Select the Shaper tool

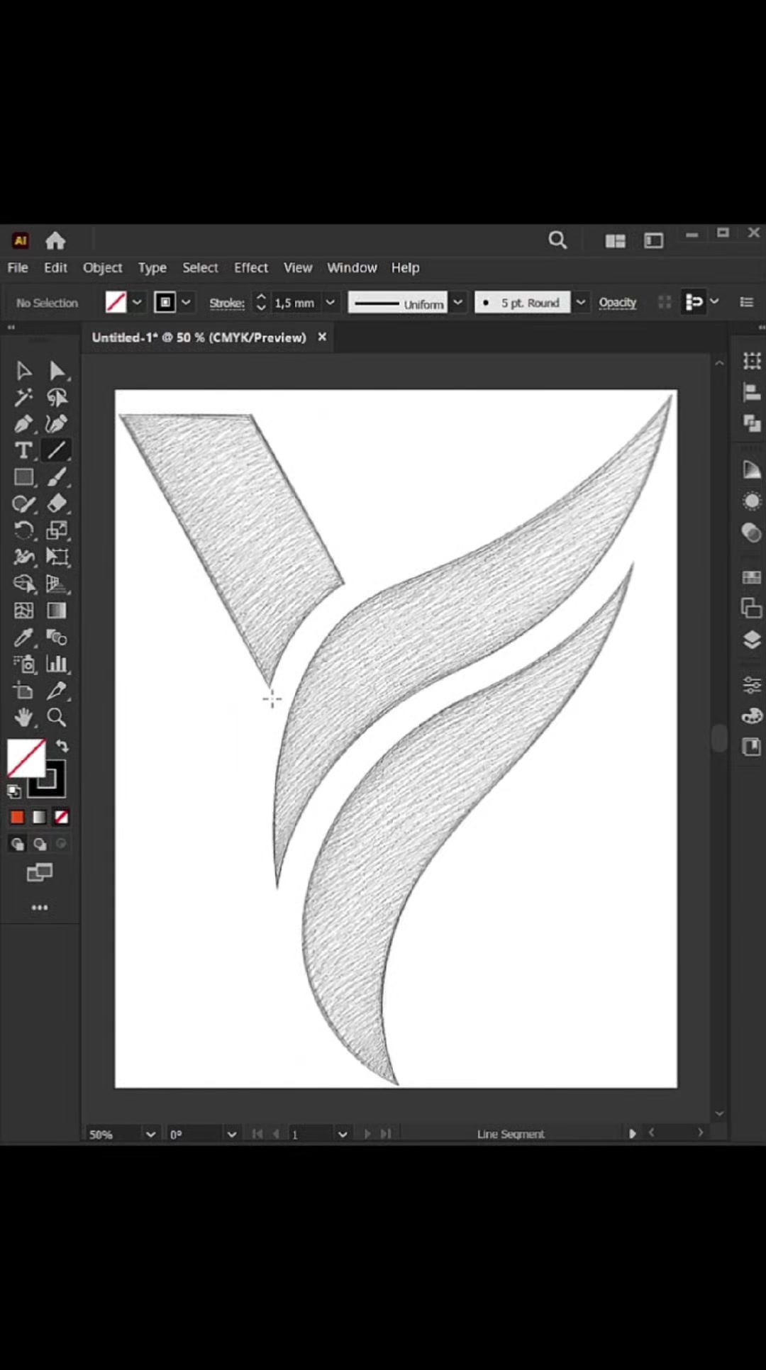[x=23, y=504]
